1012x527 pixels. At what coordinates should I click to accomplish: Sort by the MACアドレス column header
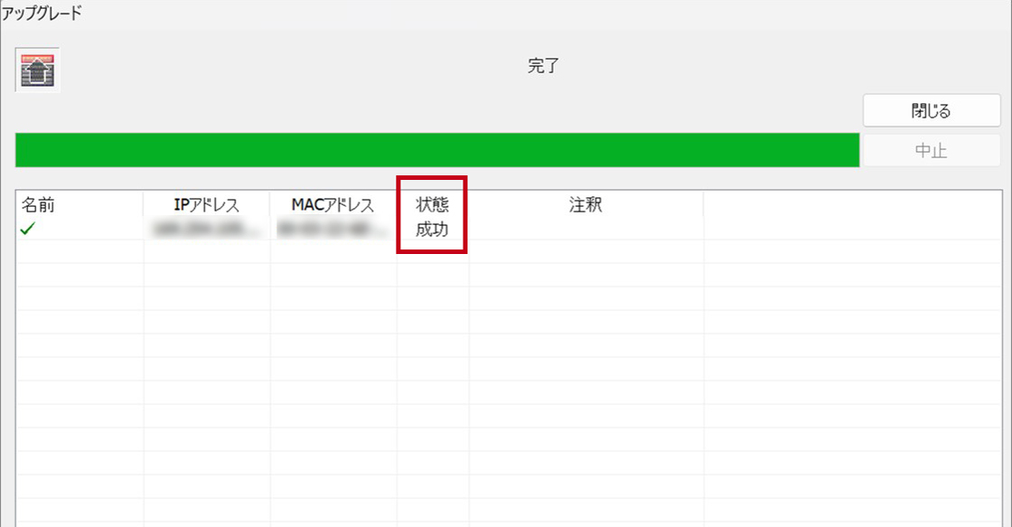(x=333, y=204)
